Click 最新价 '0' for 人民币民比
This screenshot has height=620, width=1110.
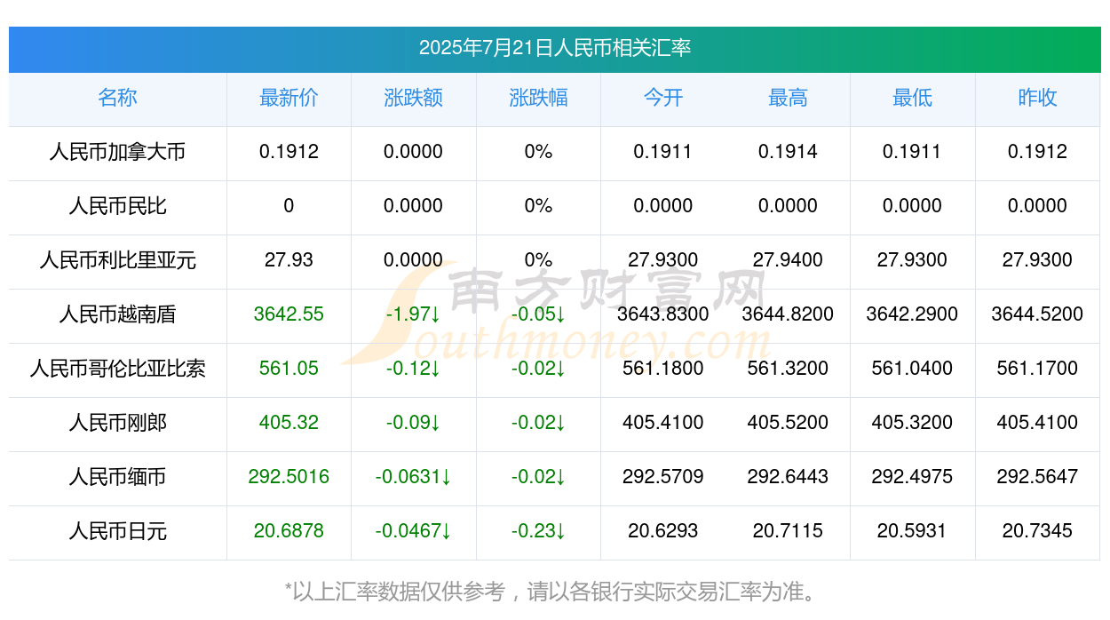(x=289, y=206)
